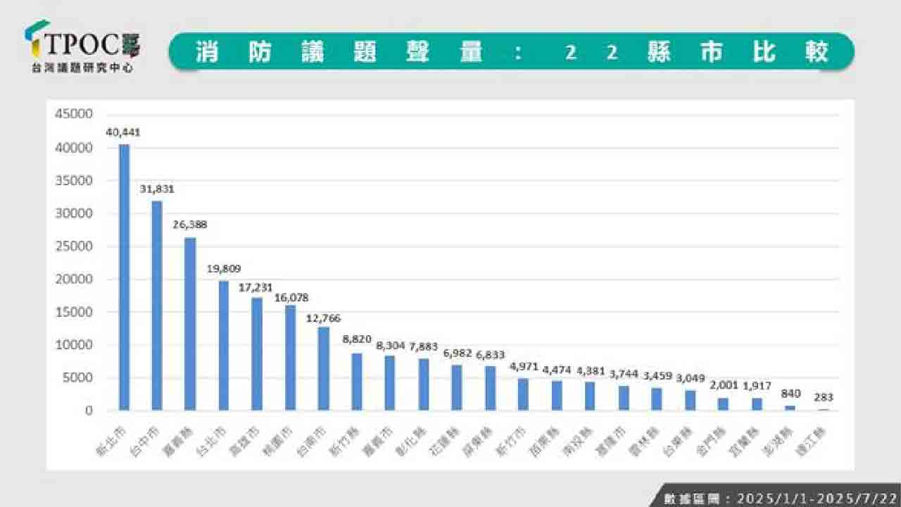Click the chart title banner
901x507 pixels.
511,51
